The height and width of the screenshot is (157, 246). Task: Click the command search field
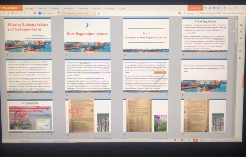pyautogui.click(x=220, y=13)
